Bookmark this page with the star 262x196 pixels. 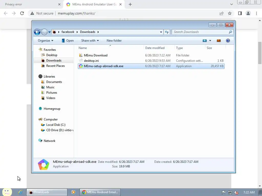230,13
